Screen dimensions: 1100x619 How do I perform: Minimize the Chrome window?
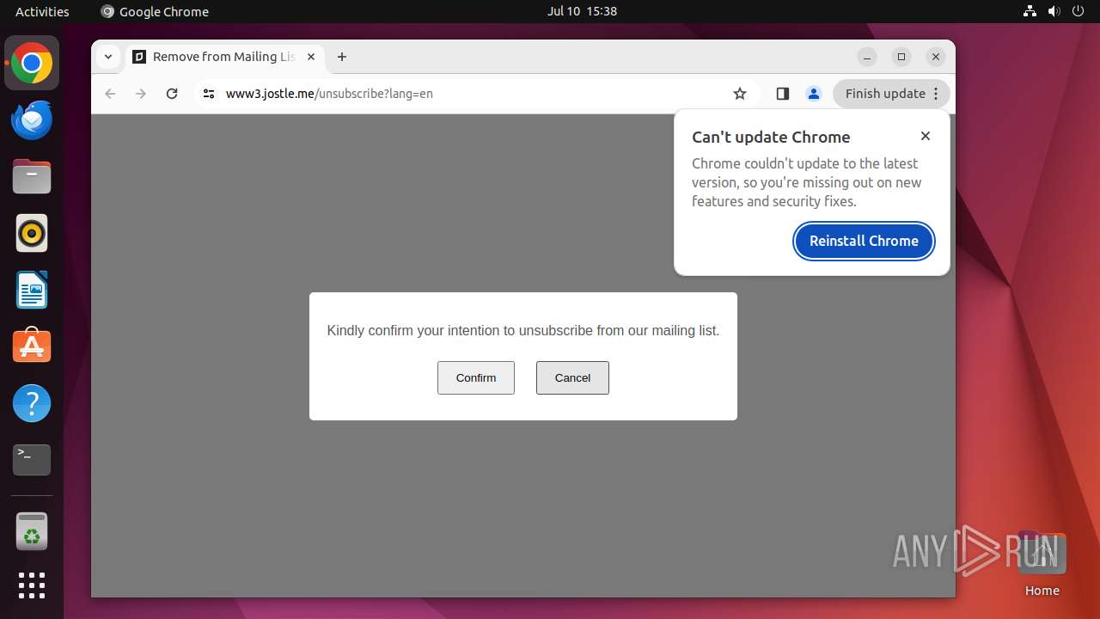coord(867,57)
